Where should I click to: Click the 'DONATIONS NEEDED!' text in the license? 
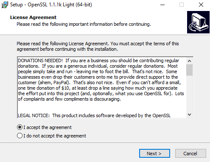(x=40, y=60)
